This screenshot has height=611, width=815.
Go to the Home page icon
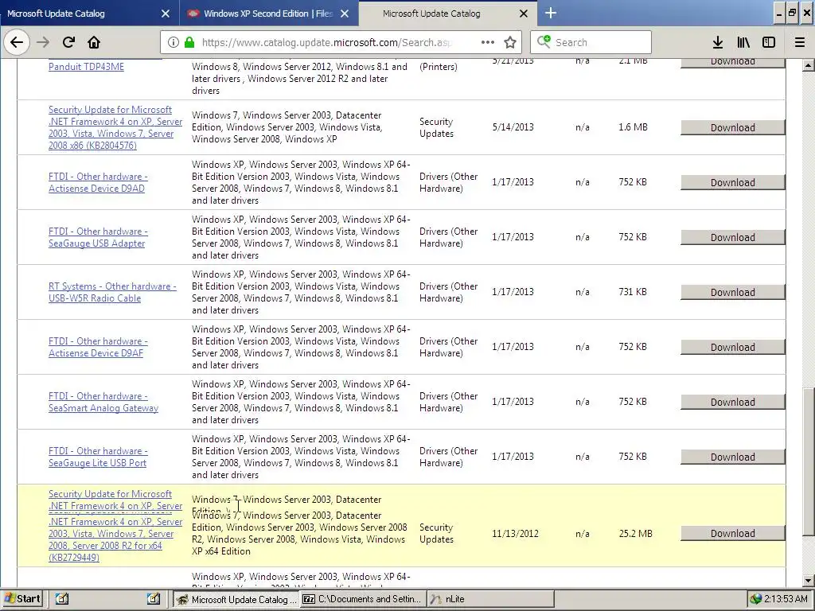coord(94,42)
